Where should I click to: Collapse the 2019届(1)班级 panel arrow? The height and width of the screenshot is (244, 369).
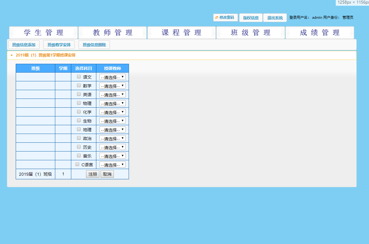coord(12,55)
